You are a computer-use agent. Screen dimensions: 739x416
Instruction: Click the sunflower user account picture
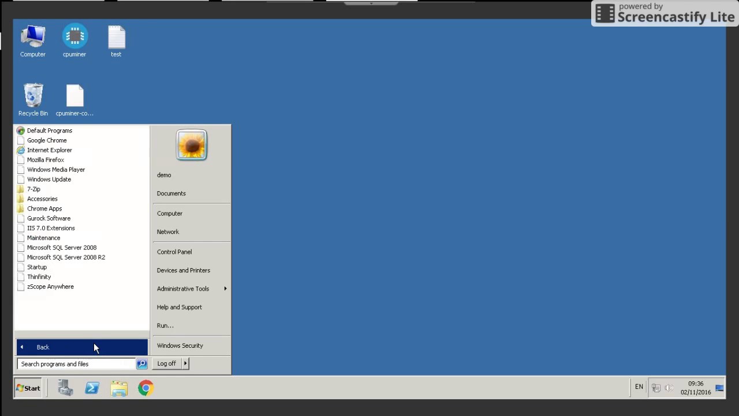[x=192, y=144]
